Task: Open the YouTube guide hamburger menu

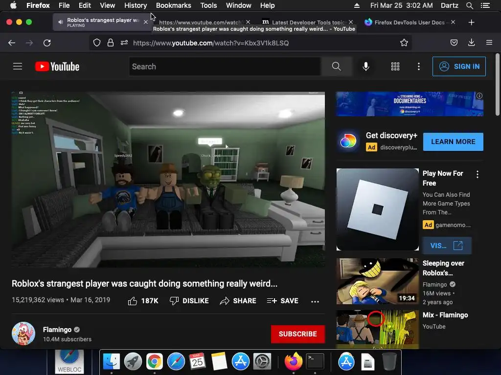Action: [18, 66]
